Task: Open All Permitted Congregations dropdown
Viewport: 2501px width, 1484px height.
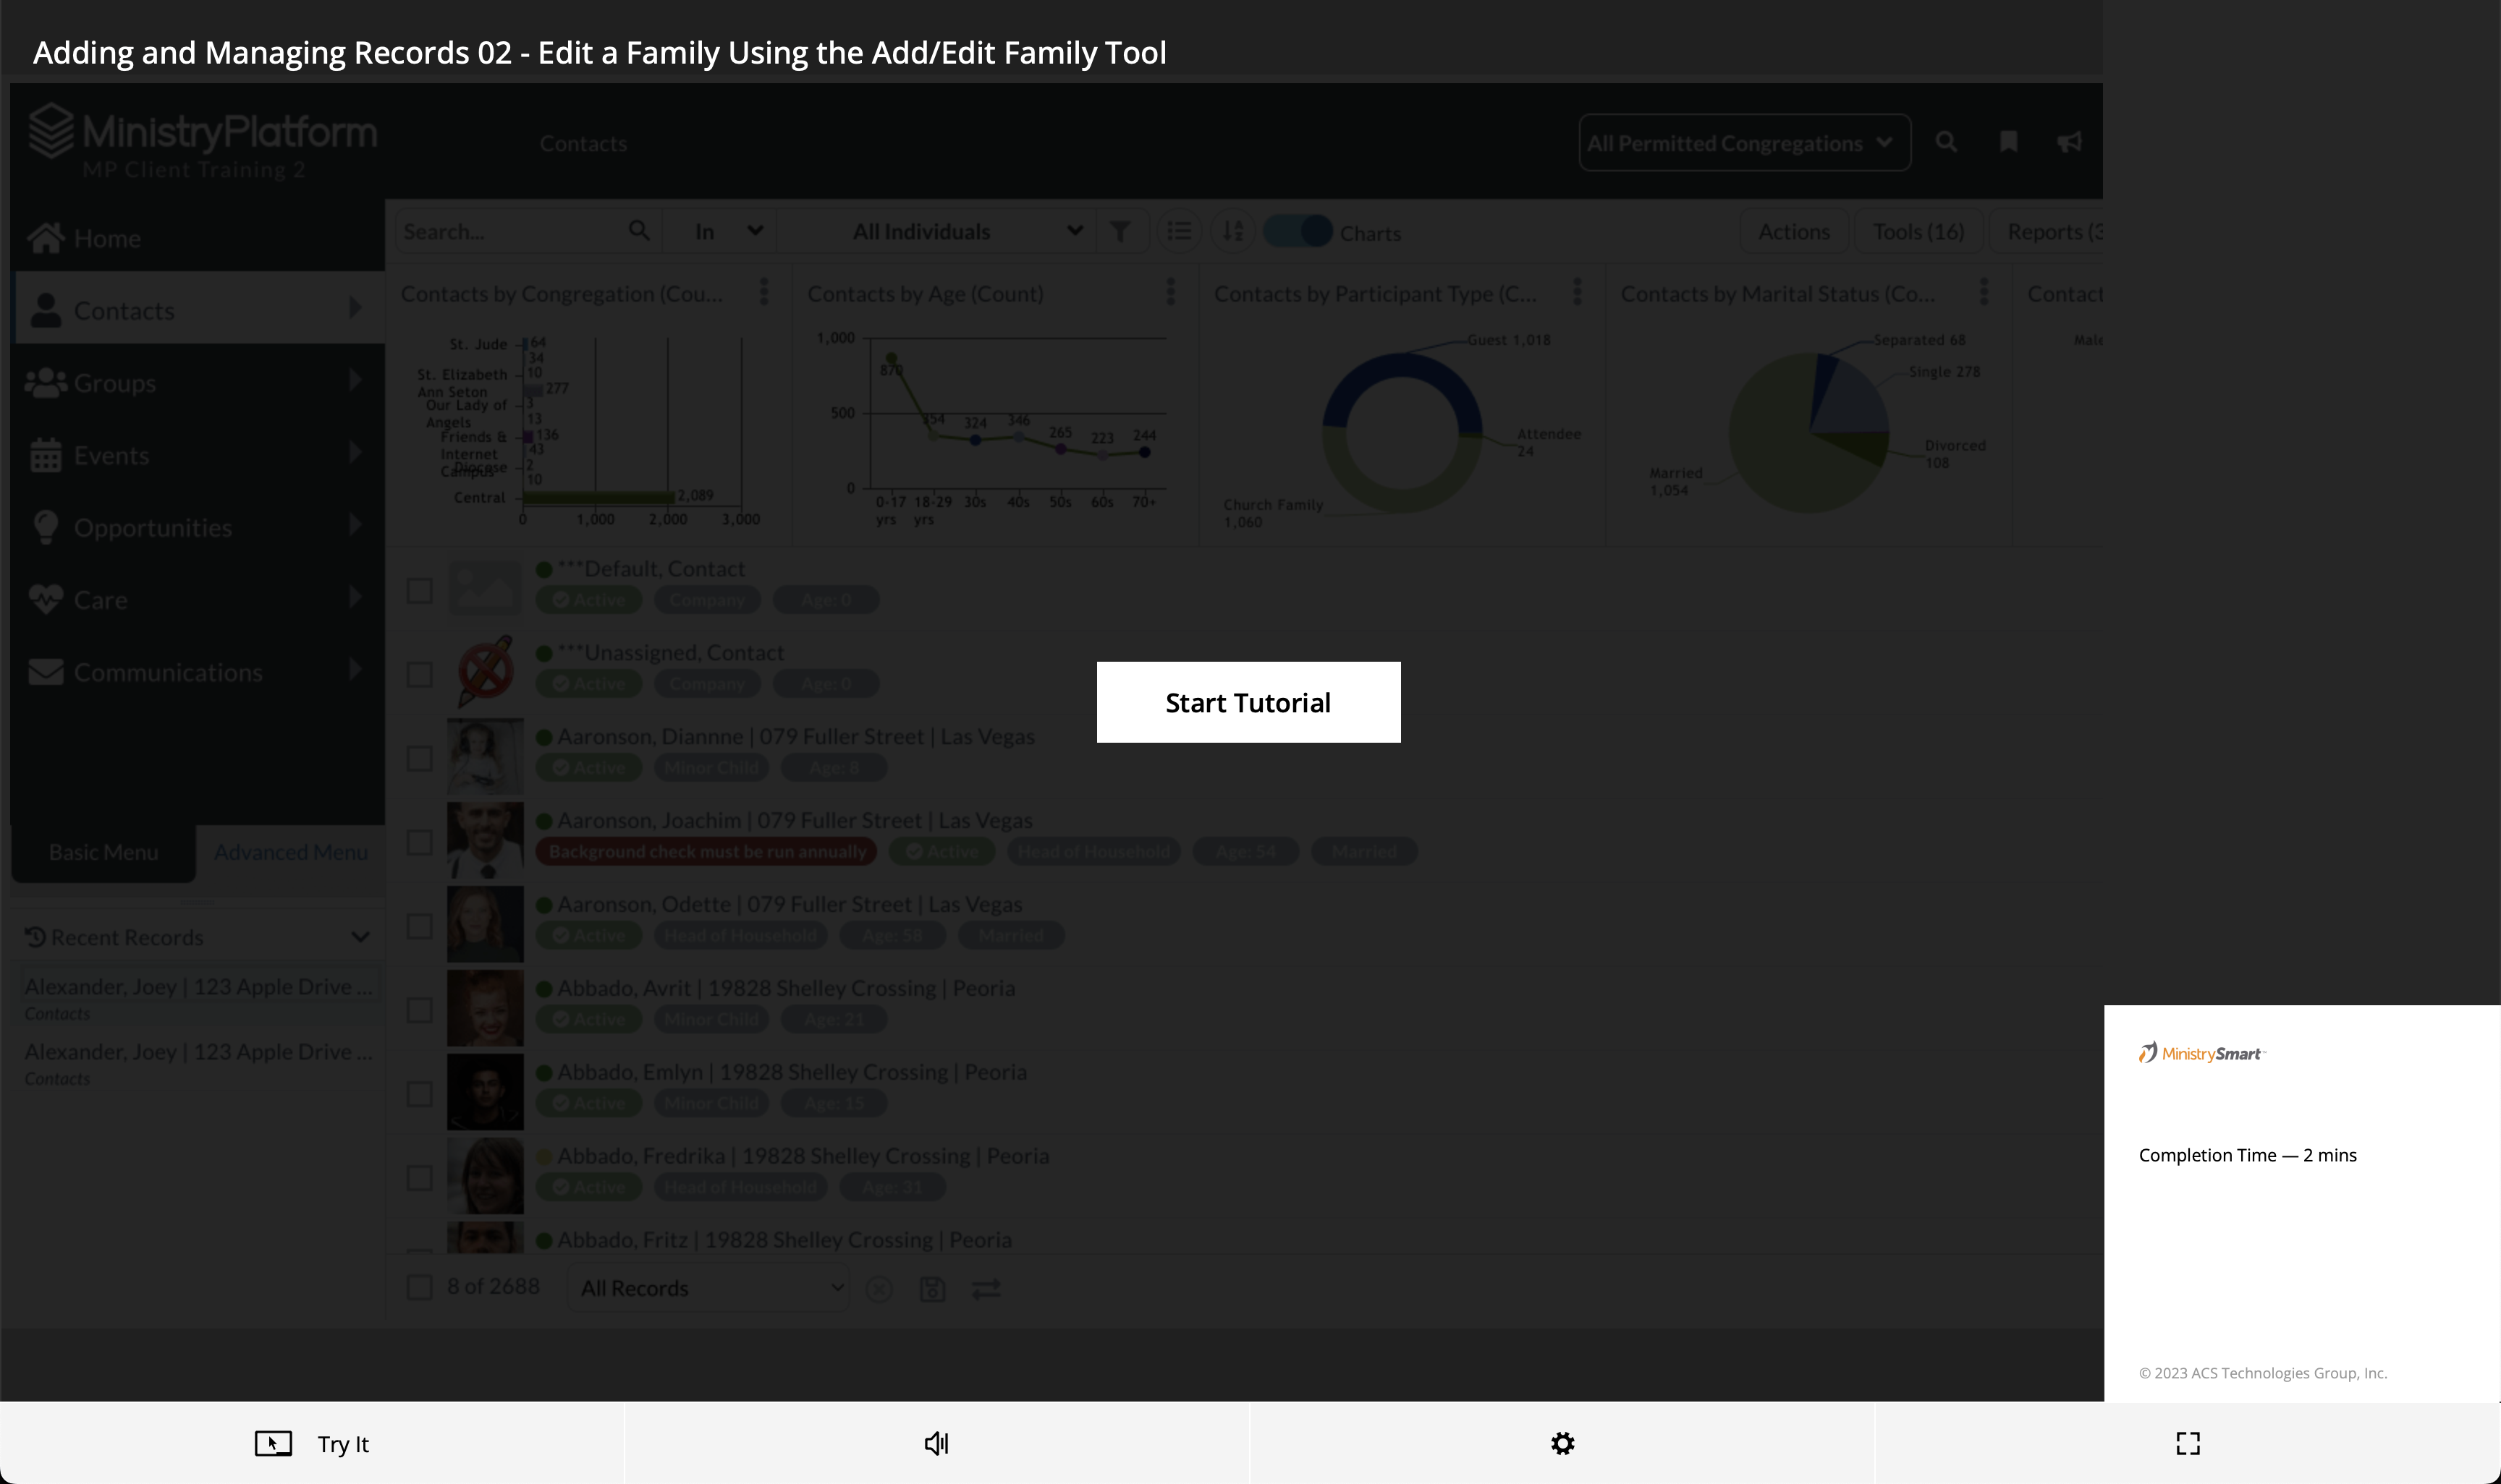Action: [1744, 143]
